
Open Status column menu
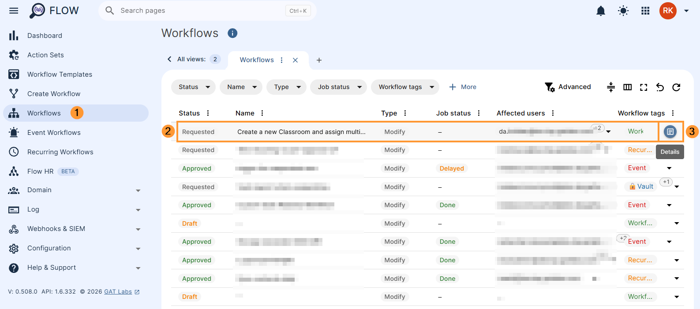208,113
